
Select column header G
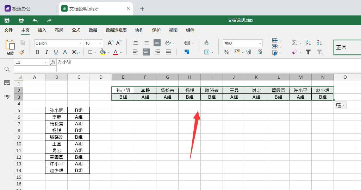(x=167, y=77)
